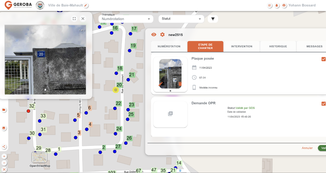The width and height of the screenshot is (326, 173).
Task: Edit the Ville de Baie-Mahault selector
Action: coord(86,6)
